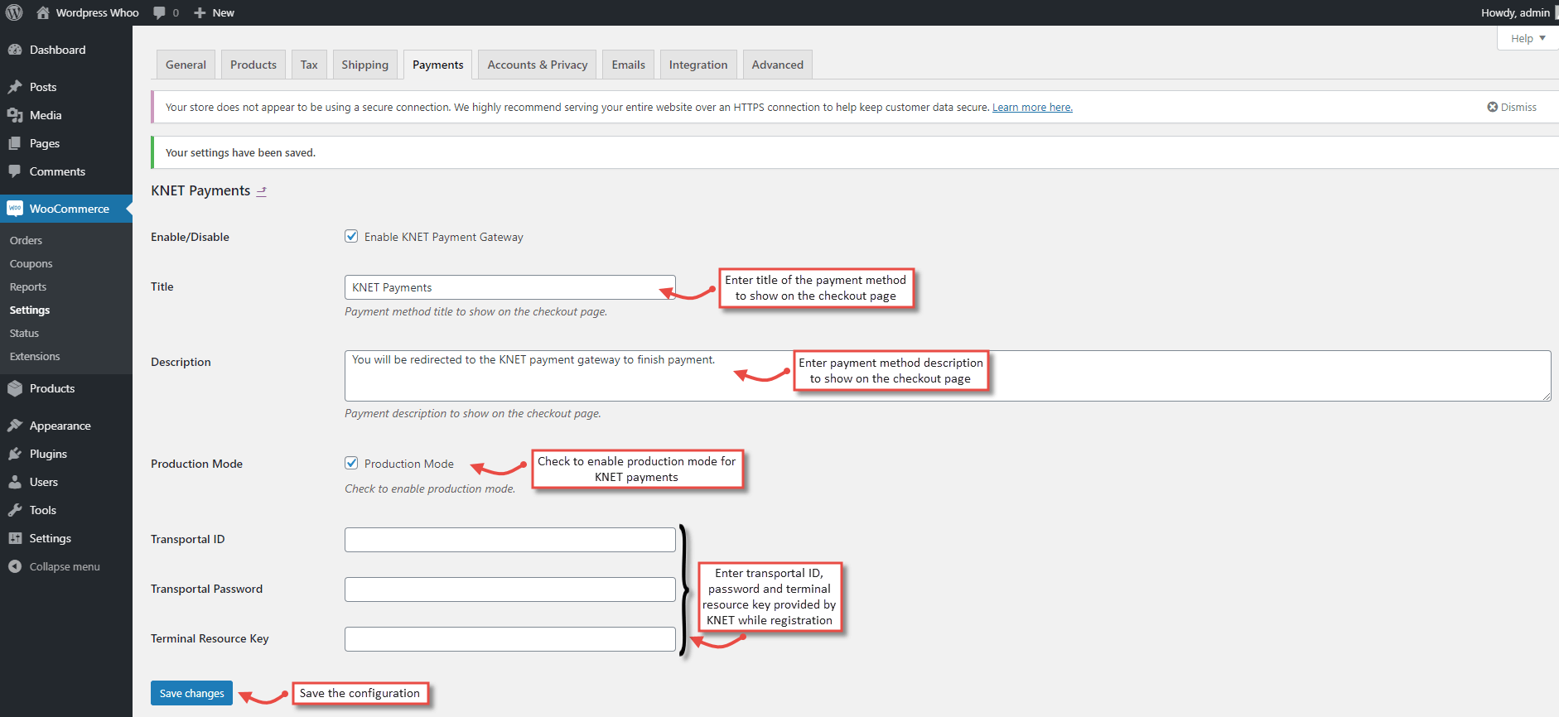Open the Posts menu item
1559x717 pixels.
pos(66,87)
